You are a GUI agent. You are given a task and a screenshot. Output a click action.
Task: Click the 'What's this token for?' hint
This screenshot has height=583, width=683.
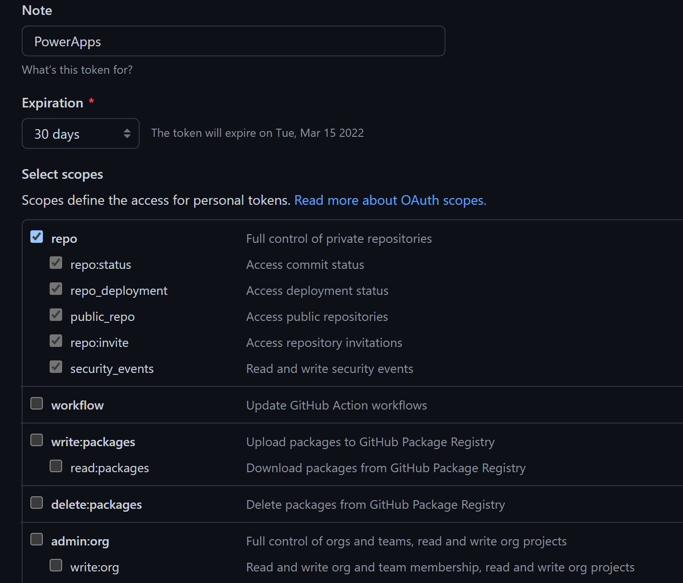tap(77, 70)
